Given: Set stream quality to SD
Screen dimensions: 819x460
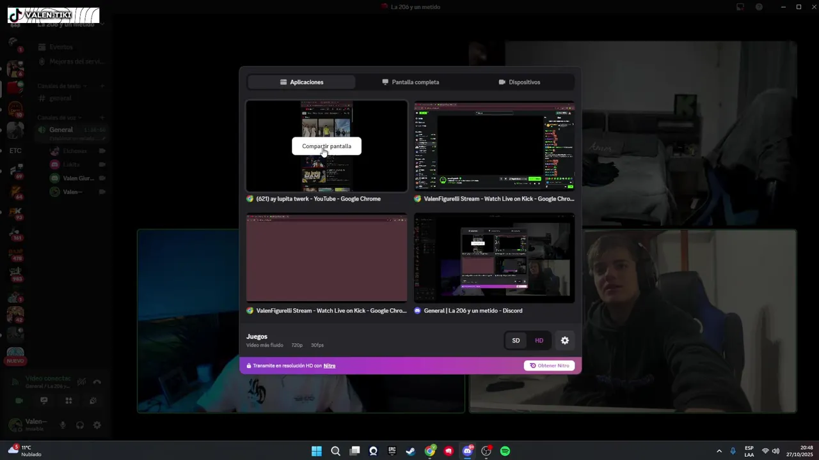Looking at the screenshot, I should click(516, 341).
